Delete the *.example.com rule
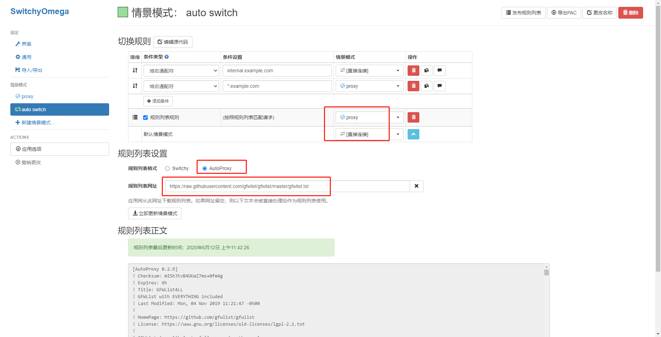661x337 pixels. pyautogui.click(x=413, y=86)
